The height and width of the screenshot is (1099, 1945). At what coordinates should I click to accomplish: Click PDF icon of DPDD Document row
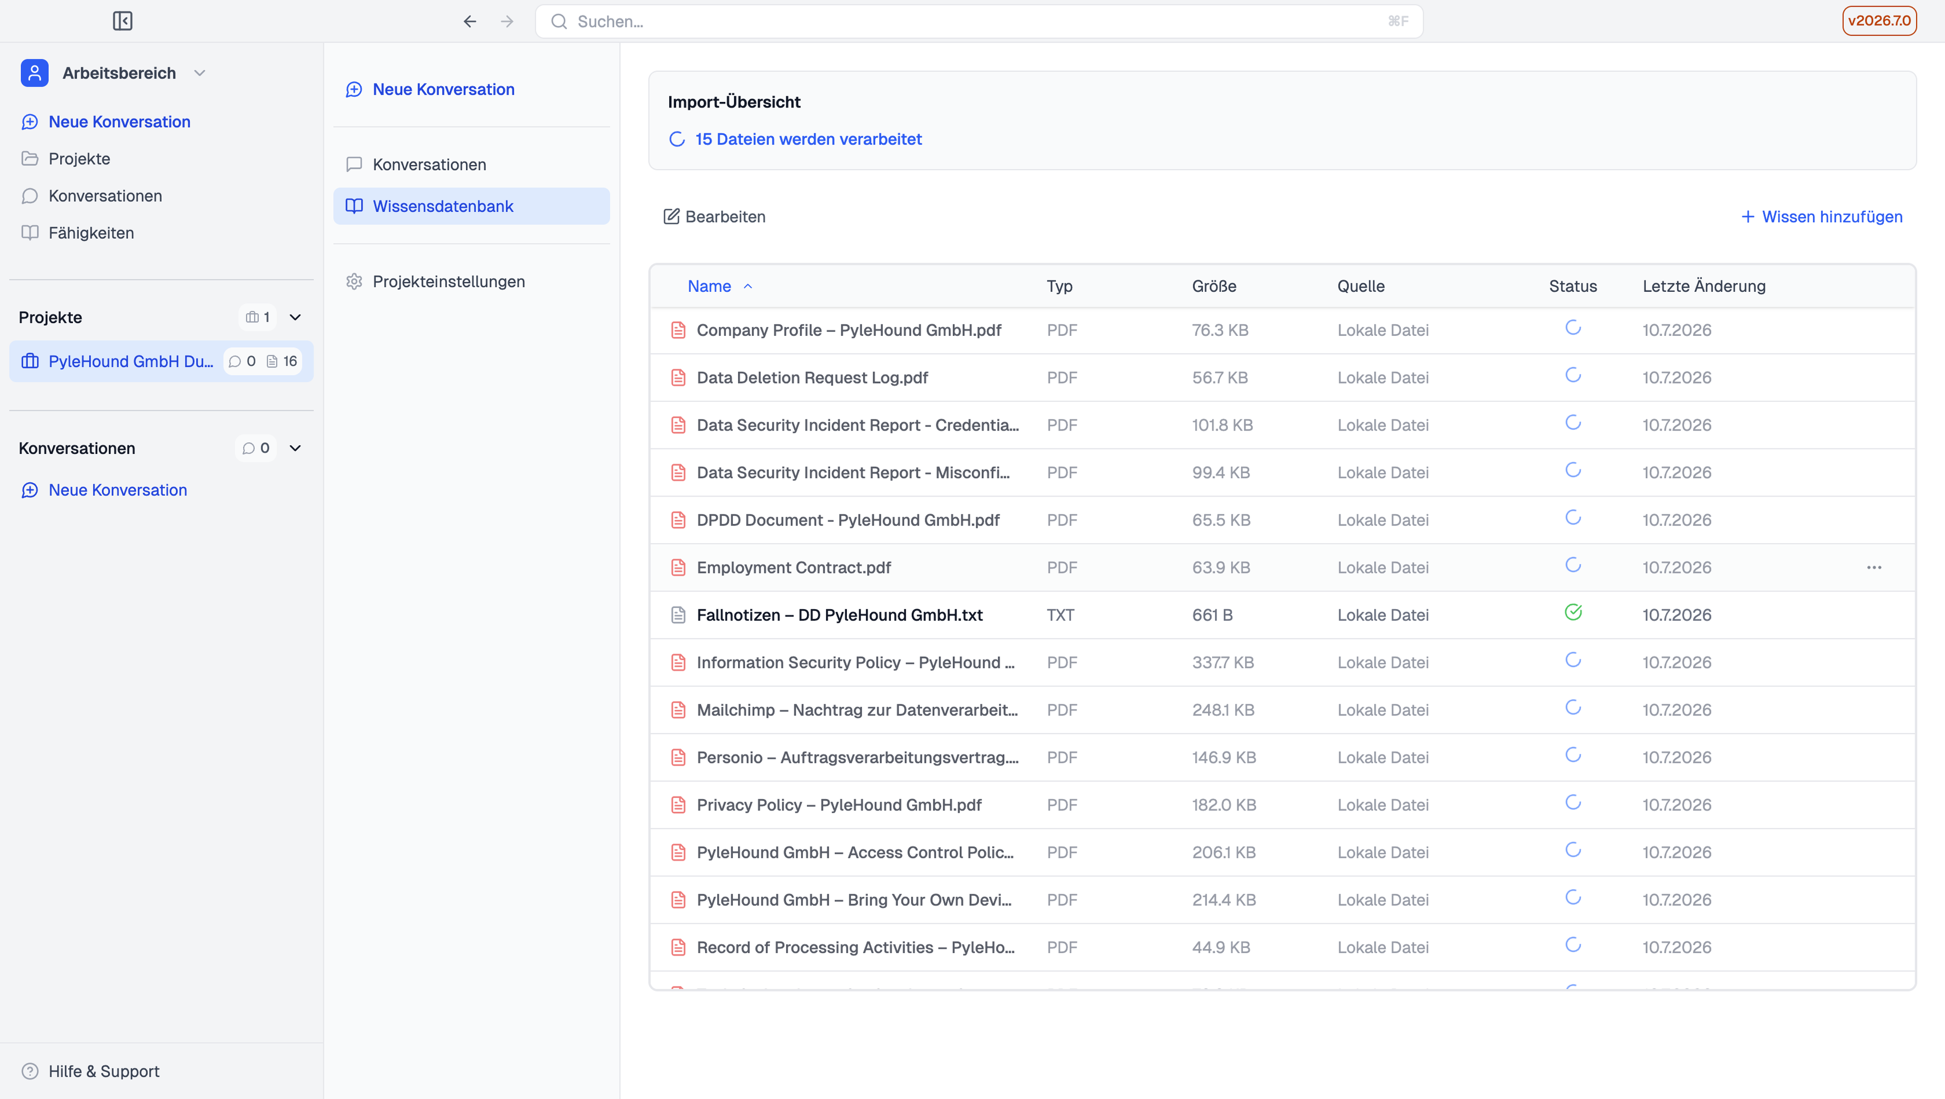pos(678,520)
